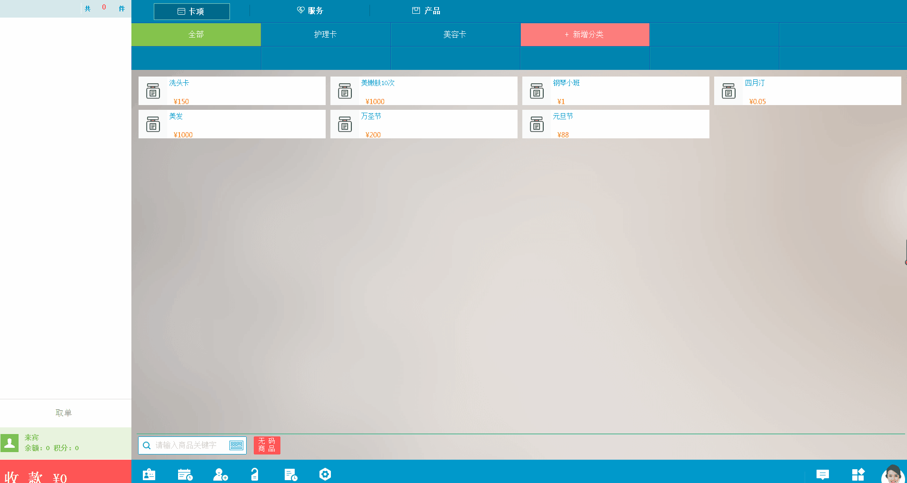Click the 元旦节 item name

coord(563,116)
